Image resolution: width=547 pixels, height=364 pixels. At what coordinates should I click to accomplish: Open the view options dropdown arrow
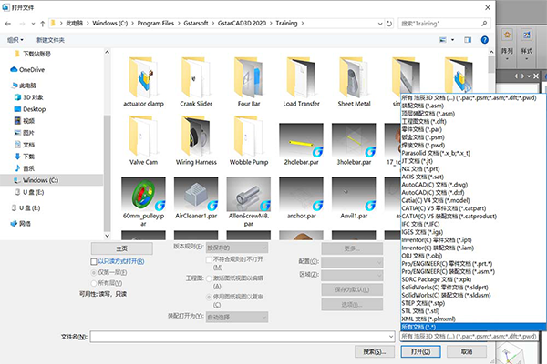453,40
